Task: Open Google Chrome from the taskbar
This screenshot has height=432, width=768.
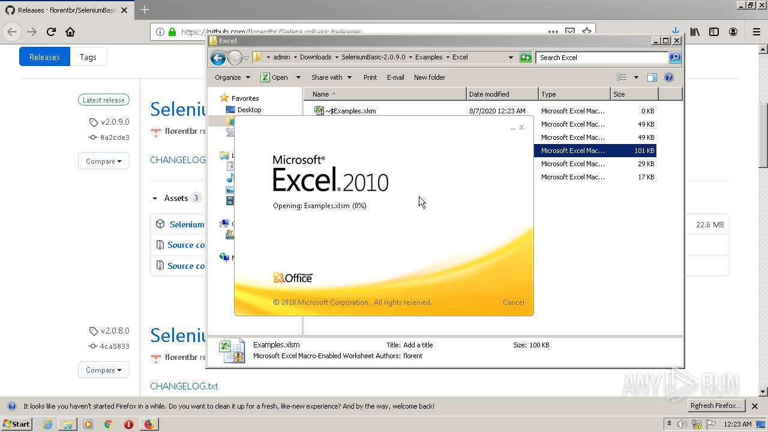Action: (108, 424)
